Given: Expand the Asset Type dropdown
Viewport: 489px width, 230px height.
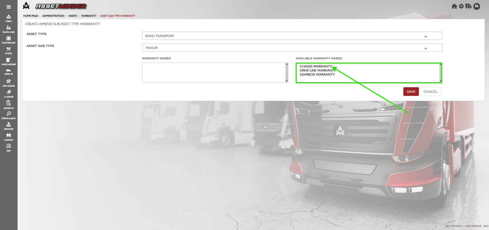Looking at the screenshot, I should coord(292,36).
